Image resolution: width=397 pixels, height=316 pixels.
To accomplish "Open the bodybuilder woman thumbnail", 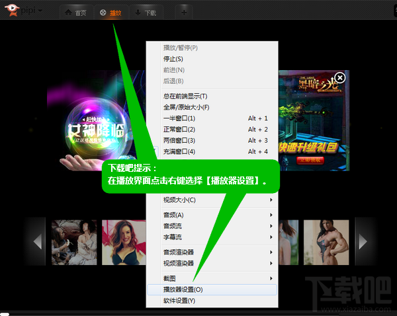I will tap(326, 243).
